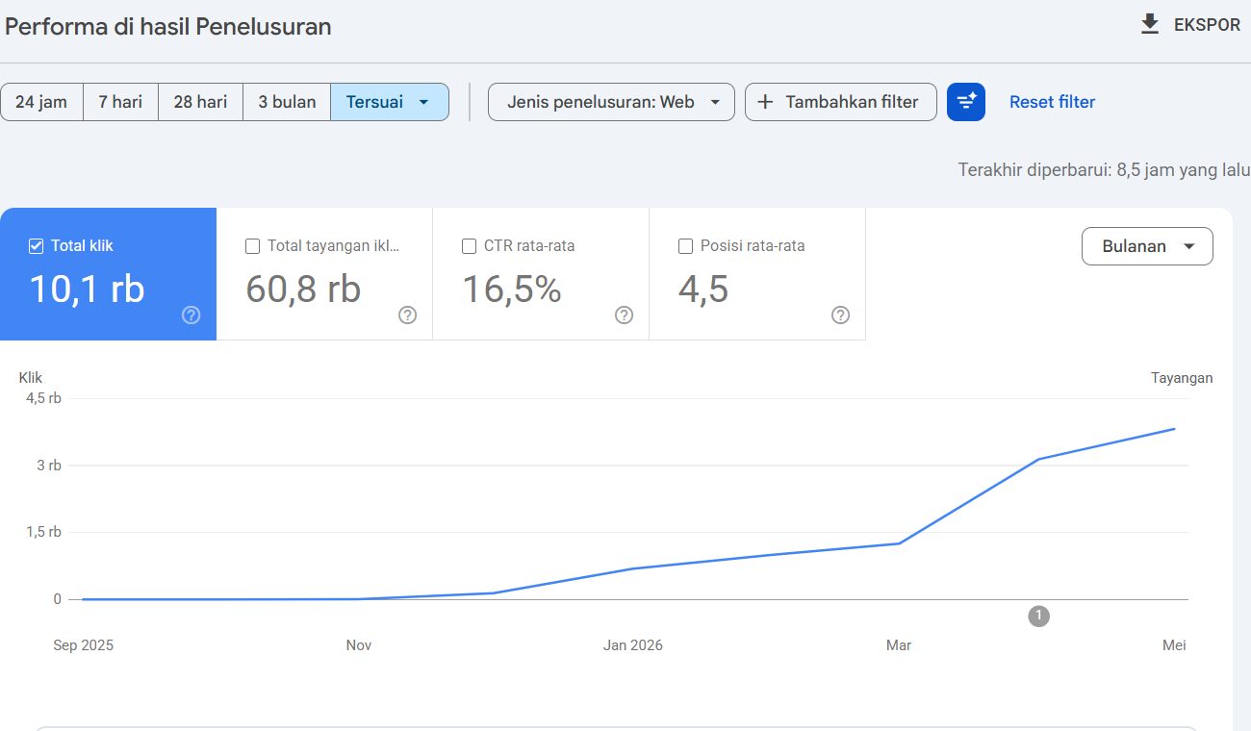Toggle the Total klik checkbox
This screenshot has height=731, width=1251.
(x=37, y=246)
